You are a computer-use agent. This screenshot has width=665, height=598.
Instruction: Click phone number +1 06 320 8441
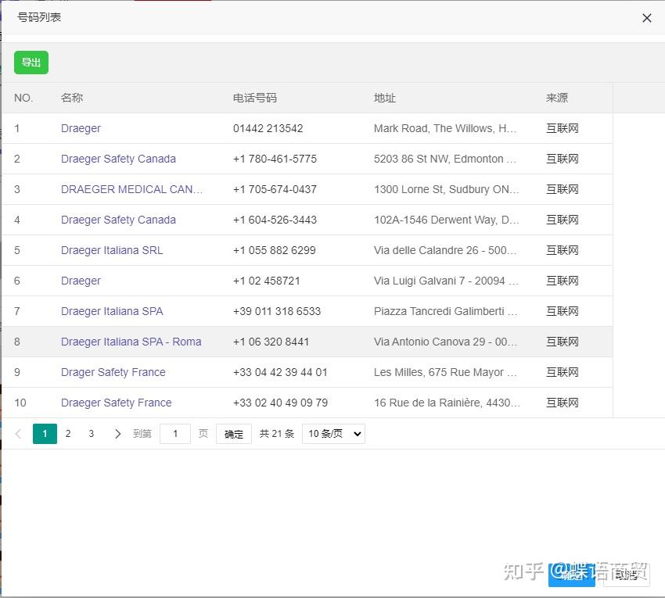pyautogui.click(x=271, y=342)
